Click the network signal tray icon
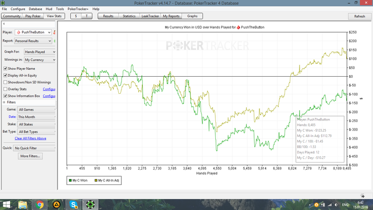Screen dimensions: 373x210 click(x=329, y=205)
